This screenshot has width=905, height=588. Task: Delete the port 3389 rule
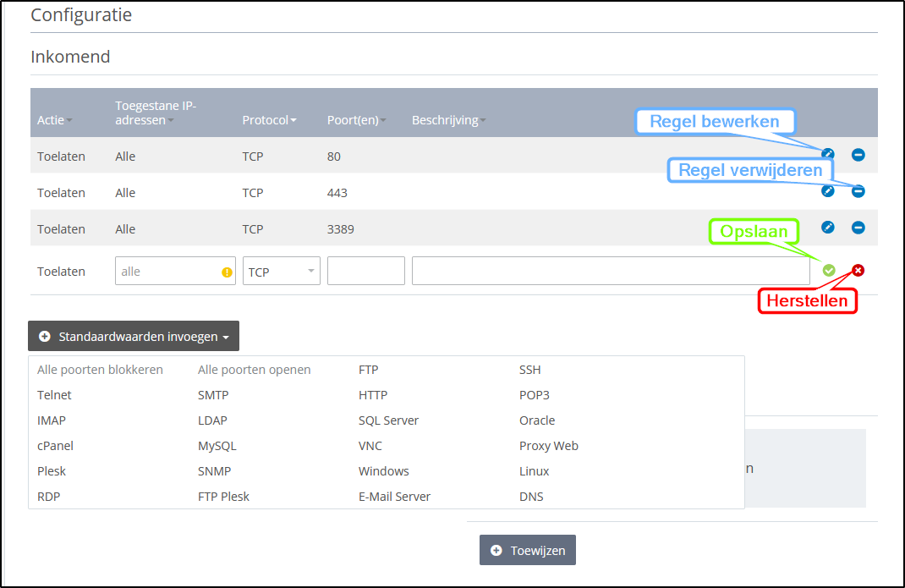(858, 228)
